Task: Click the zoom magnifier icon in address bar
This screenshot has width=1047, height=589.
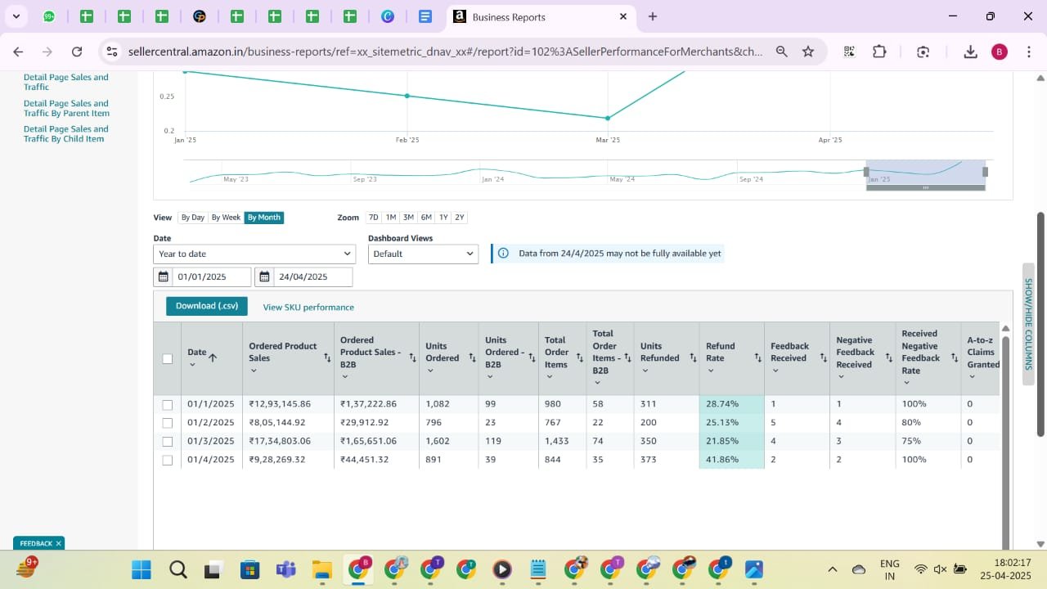Action: (x=781, y=52)
